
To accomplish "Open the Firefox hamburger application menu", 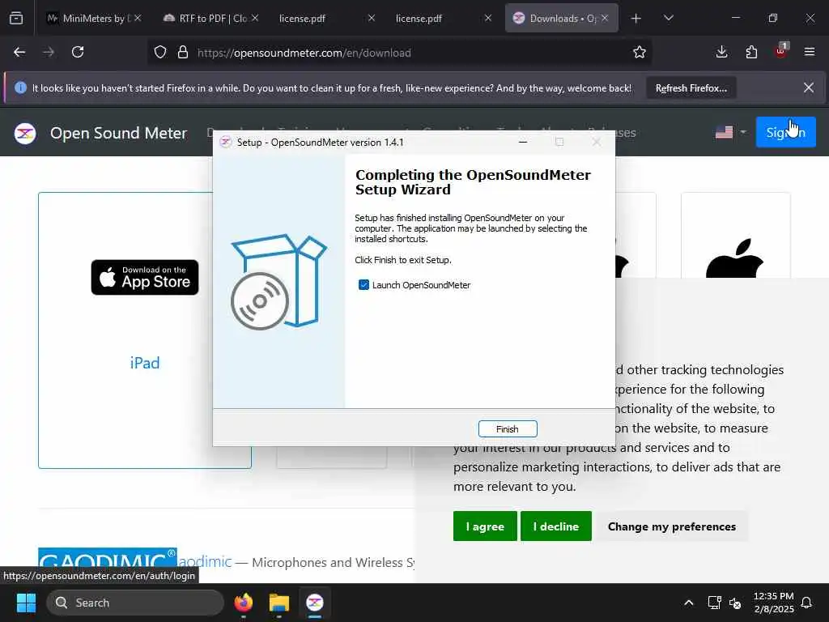I will [810, 53].
